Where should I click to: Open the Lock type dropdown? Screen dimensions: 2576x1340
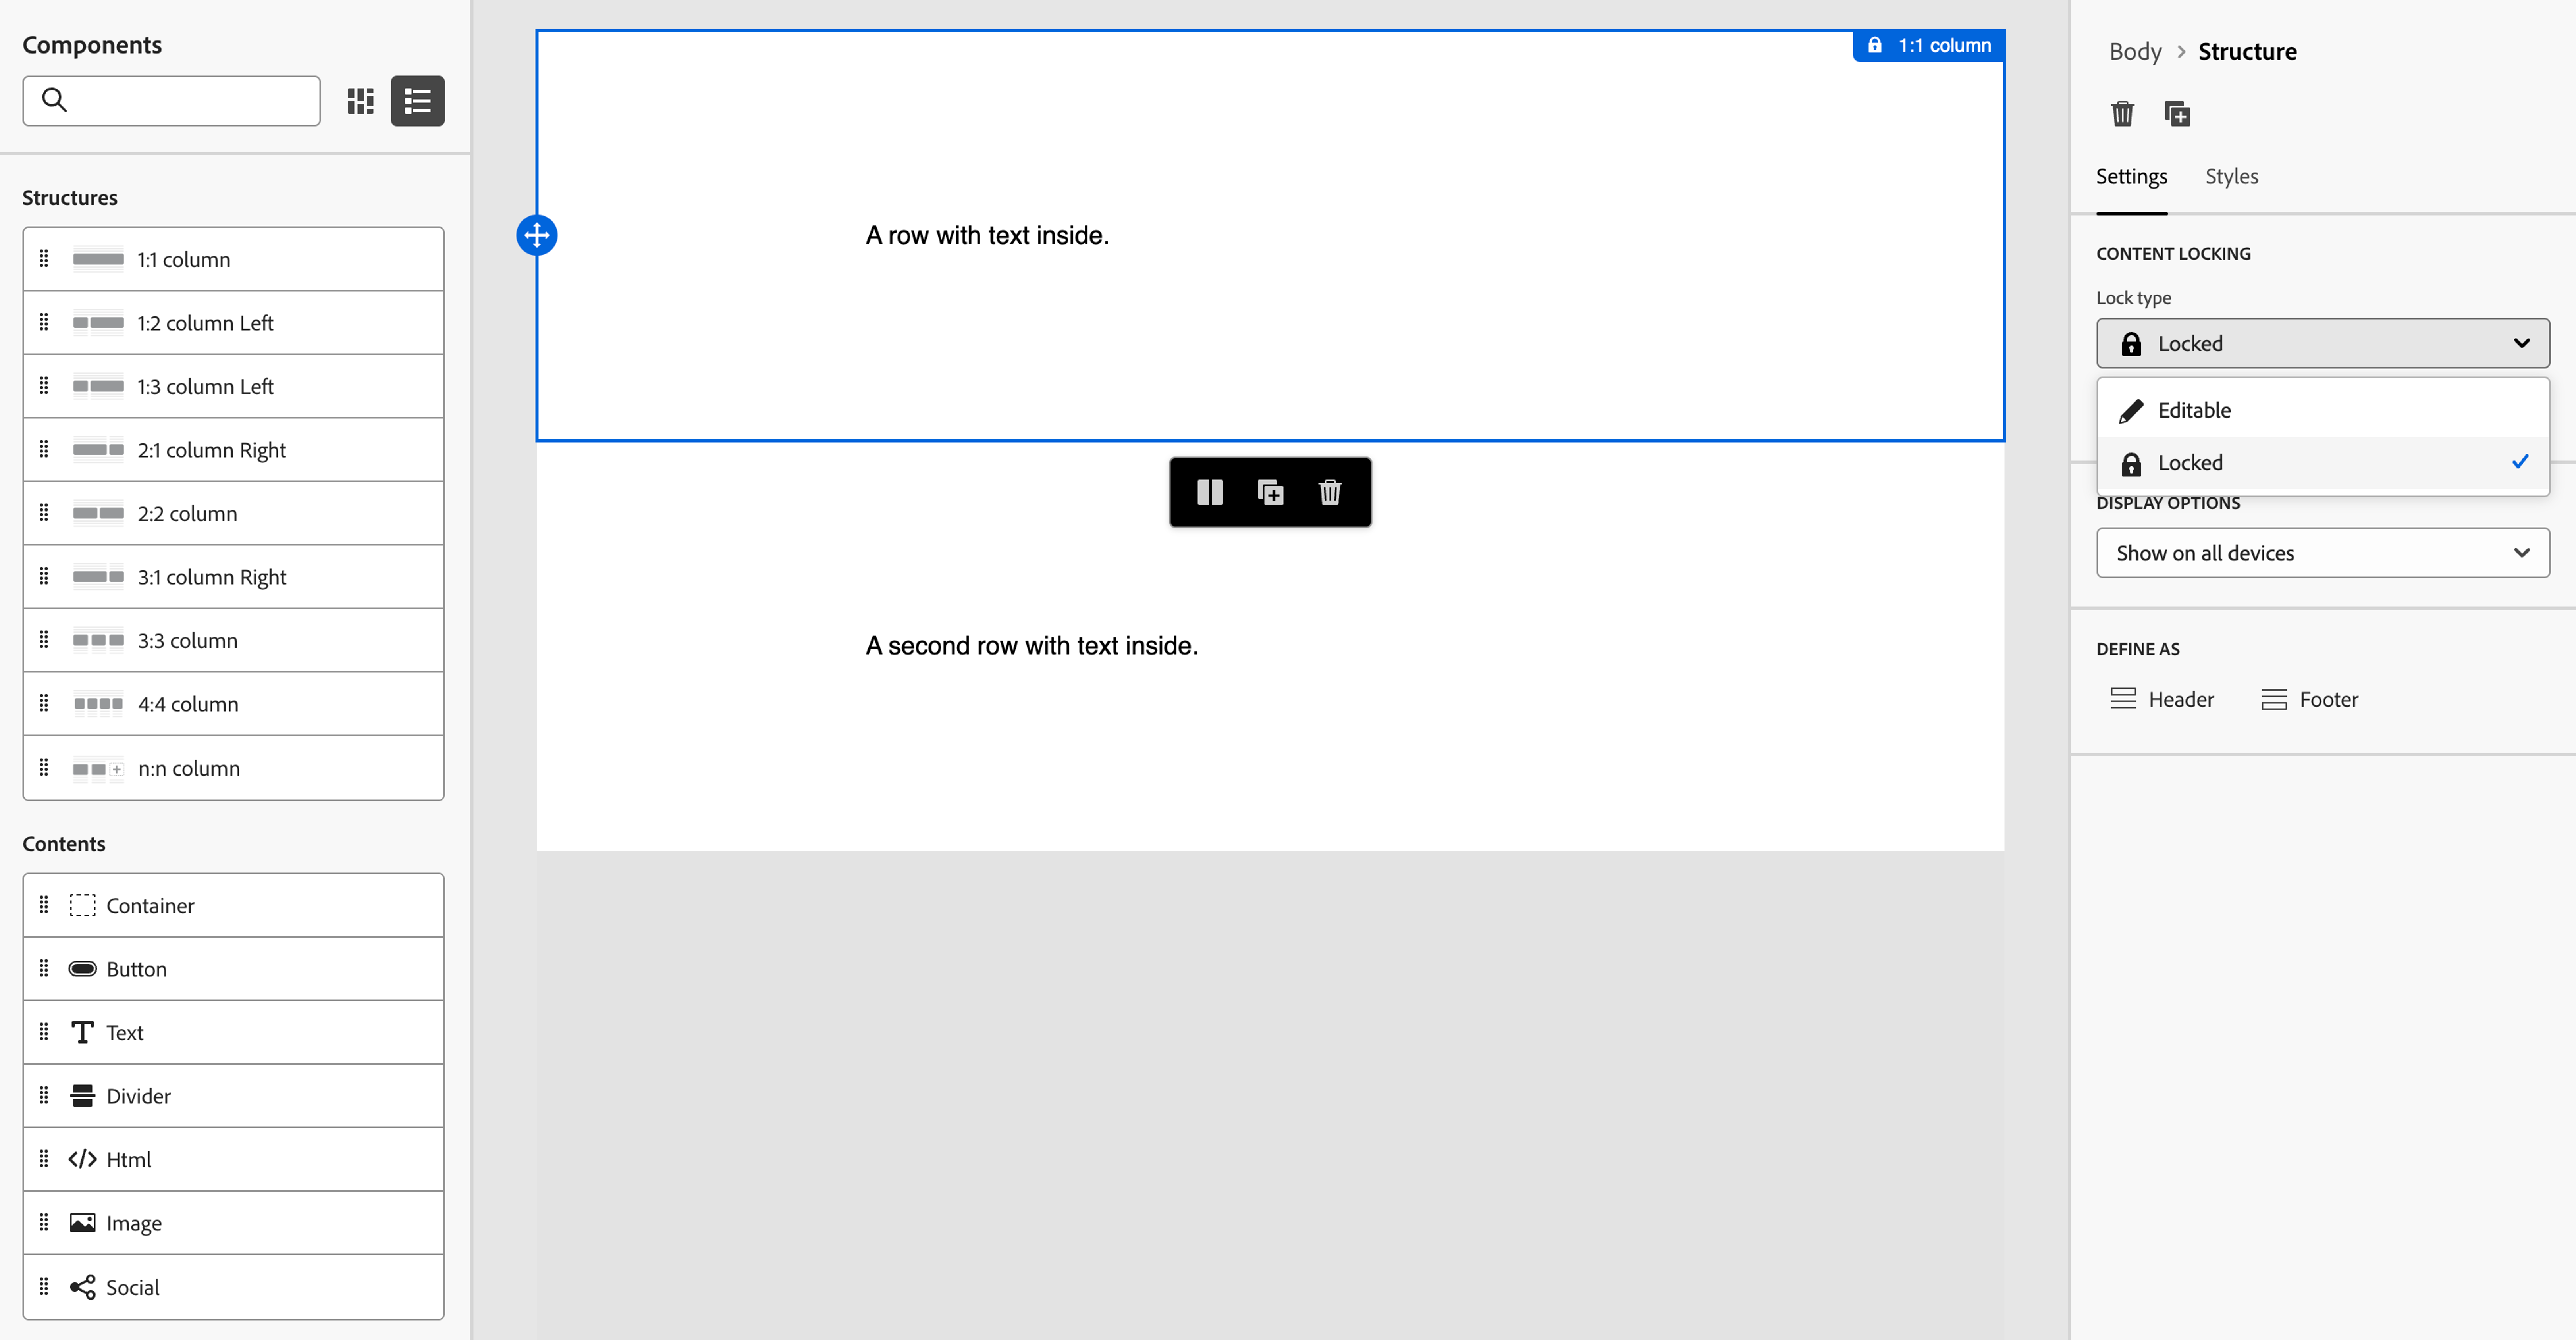[x=2323, y=343]
